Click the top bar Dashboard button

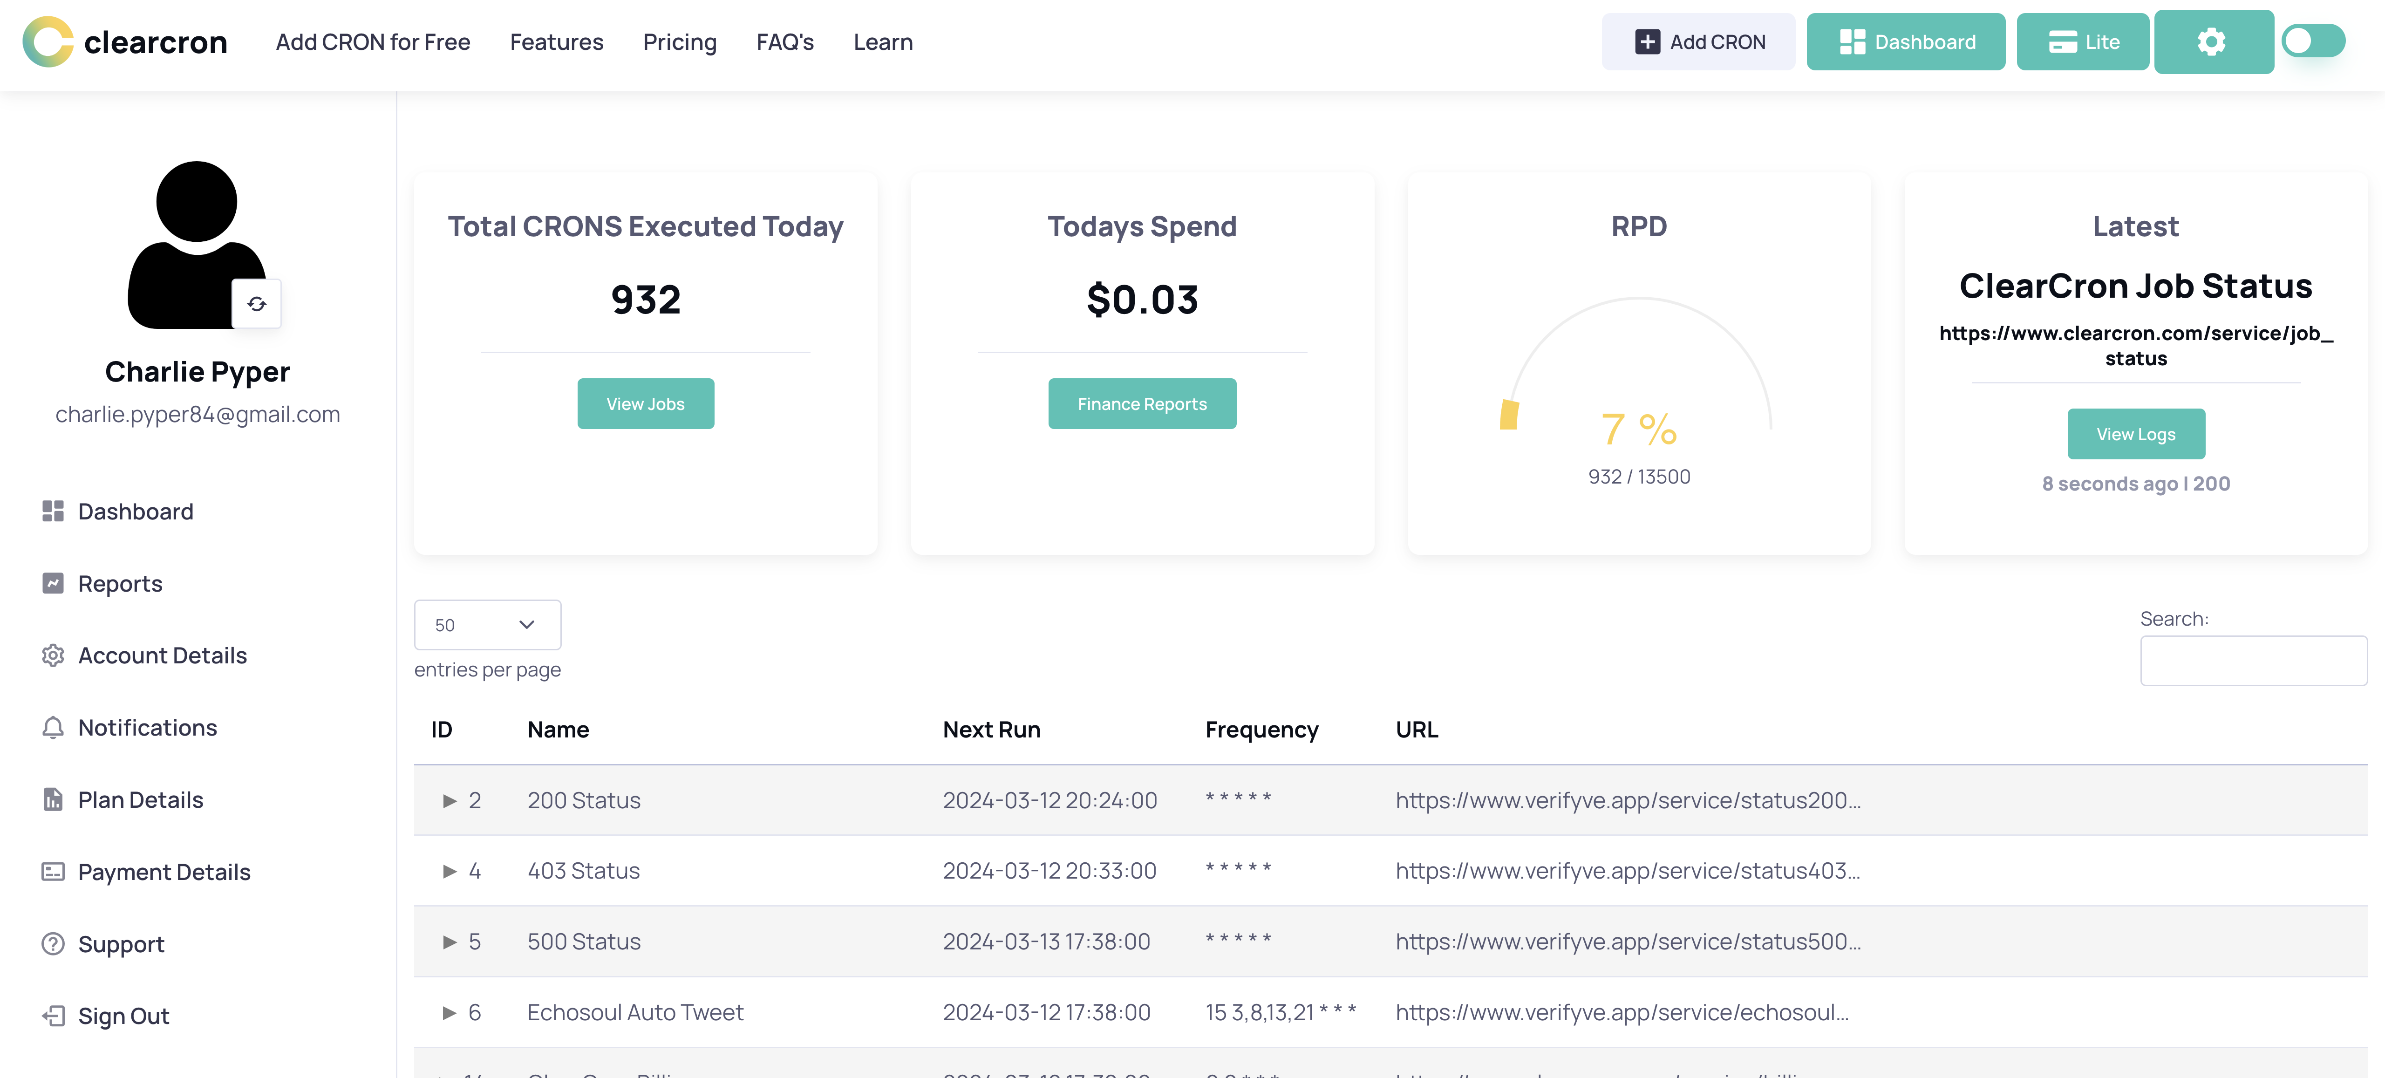coord(1905,41)
